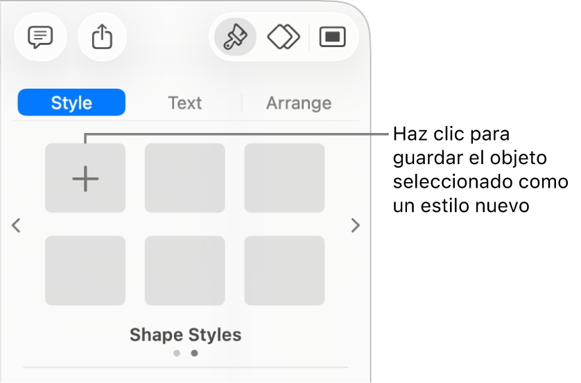The image size is (581, 383).
Task: Switch to the Text tab
Action: (x=184, y=103)
